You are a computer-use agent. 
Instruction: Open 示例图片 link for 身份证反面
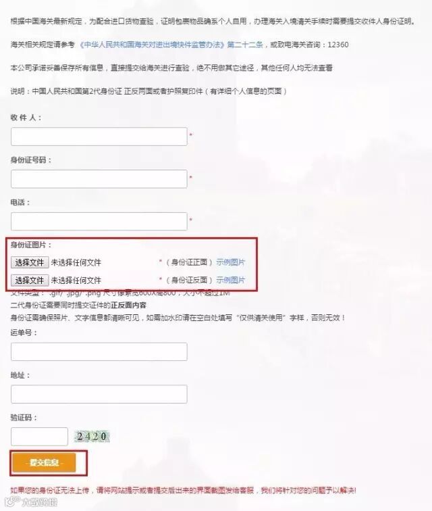click(x=231, y=280)
